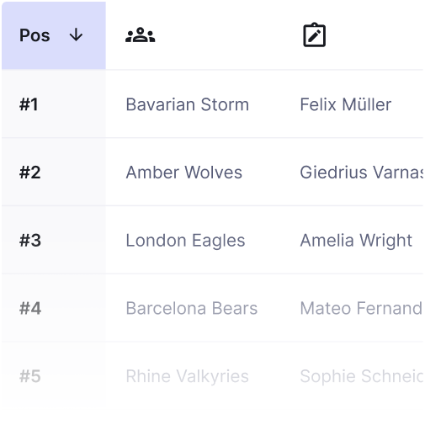425x425 pixels.
Task: Open the London Eagles team entry
Action: [x=185, y=241]
